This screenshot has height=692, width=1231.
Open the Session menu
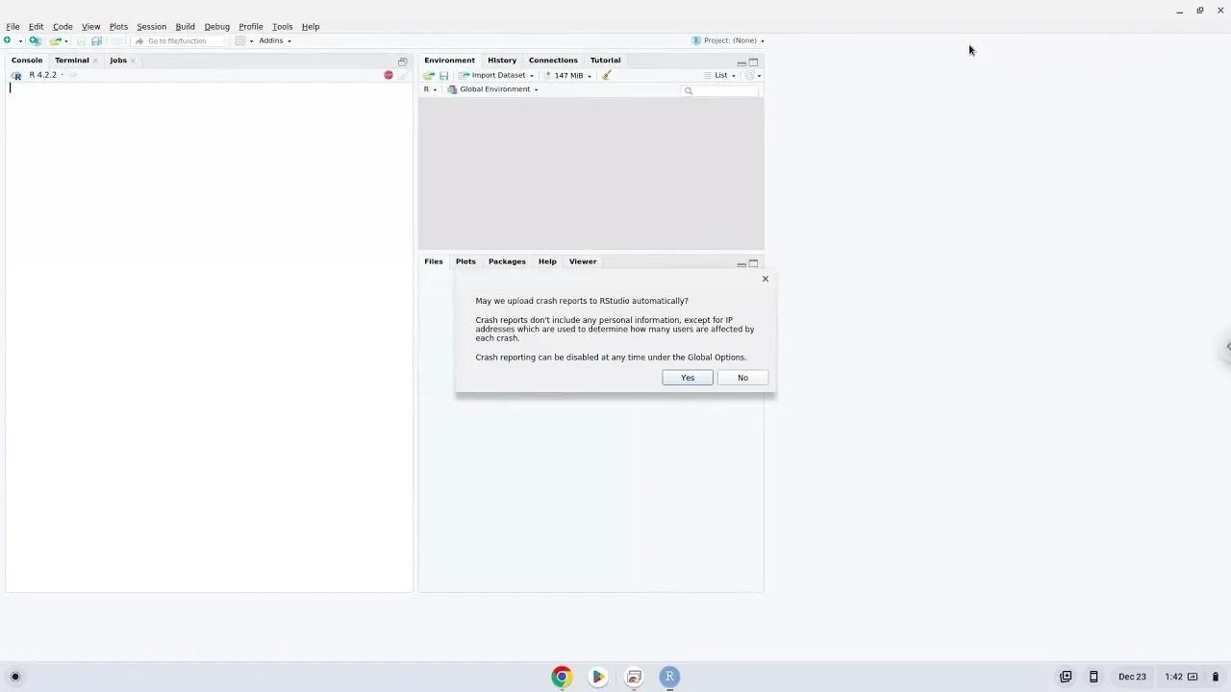[x=151, y=26]
